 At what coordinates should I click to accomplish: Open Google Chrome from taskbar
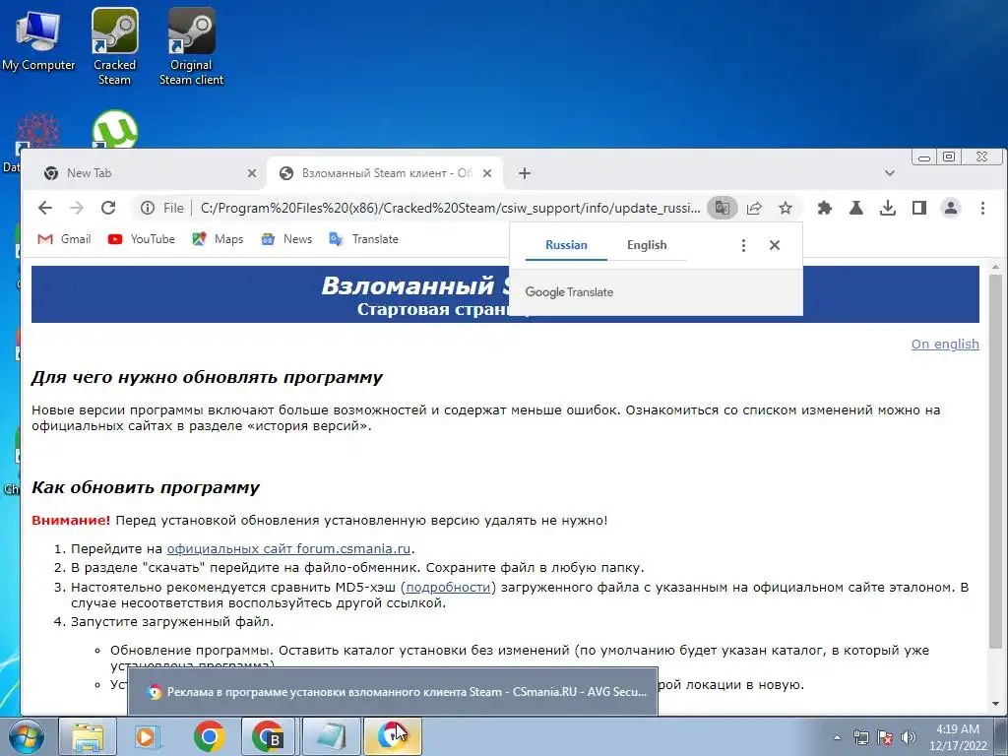pyautogui.click(x=209, y=736)
